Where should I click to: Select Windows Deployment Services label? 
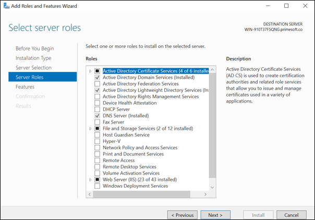click(136, 186)
